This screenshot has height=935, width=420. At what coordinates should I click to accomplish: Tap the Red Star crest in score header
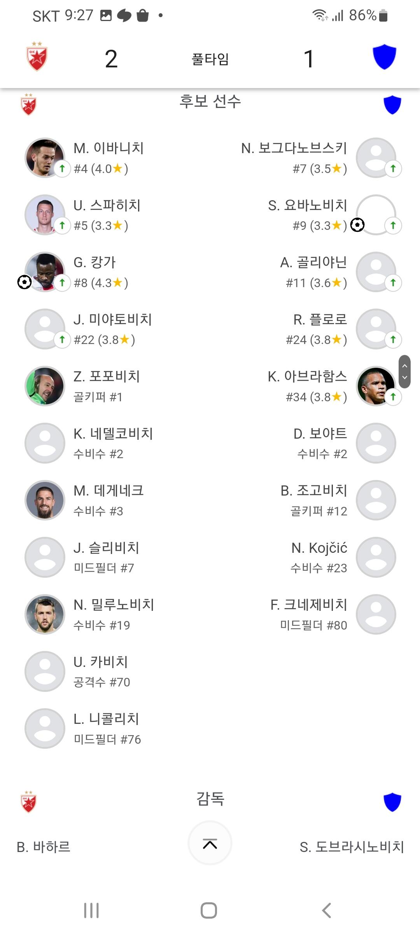point(37,57)
